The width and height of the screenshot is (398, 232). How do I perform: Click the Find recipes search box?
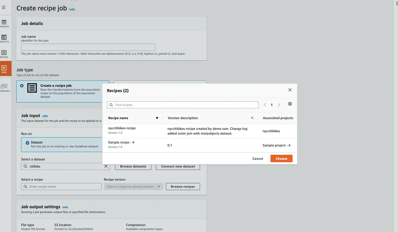183,105
